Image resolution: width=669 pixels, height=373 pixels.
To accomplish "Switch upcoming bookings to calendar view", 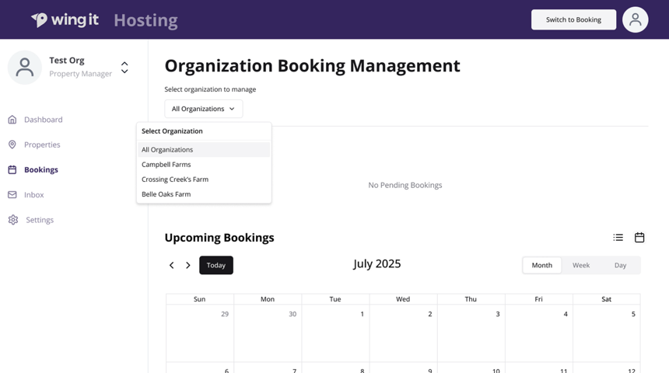I will (639, 238).
